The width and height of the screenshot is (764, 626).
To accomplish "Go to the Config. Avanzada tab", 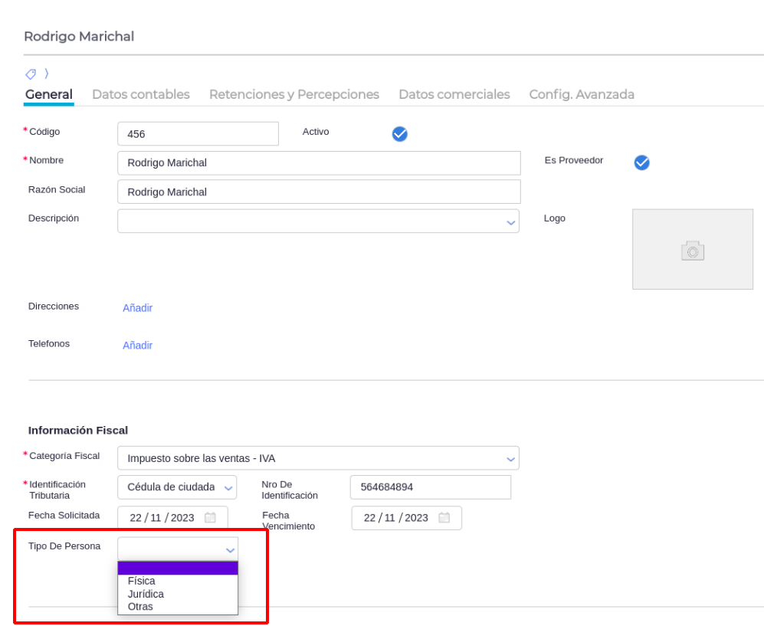I will point(581,94).
